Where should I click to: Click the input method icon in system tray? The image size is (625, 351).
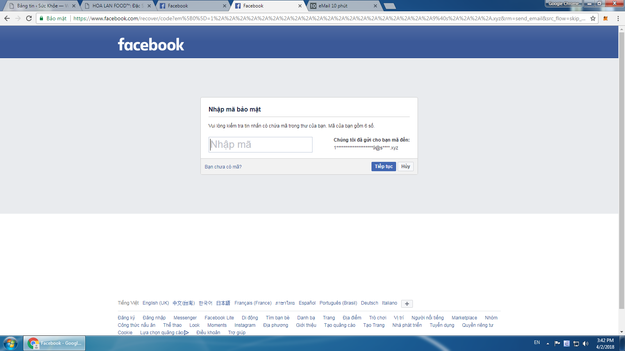tap(566, 343)
